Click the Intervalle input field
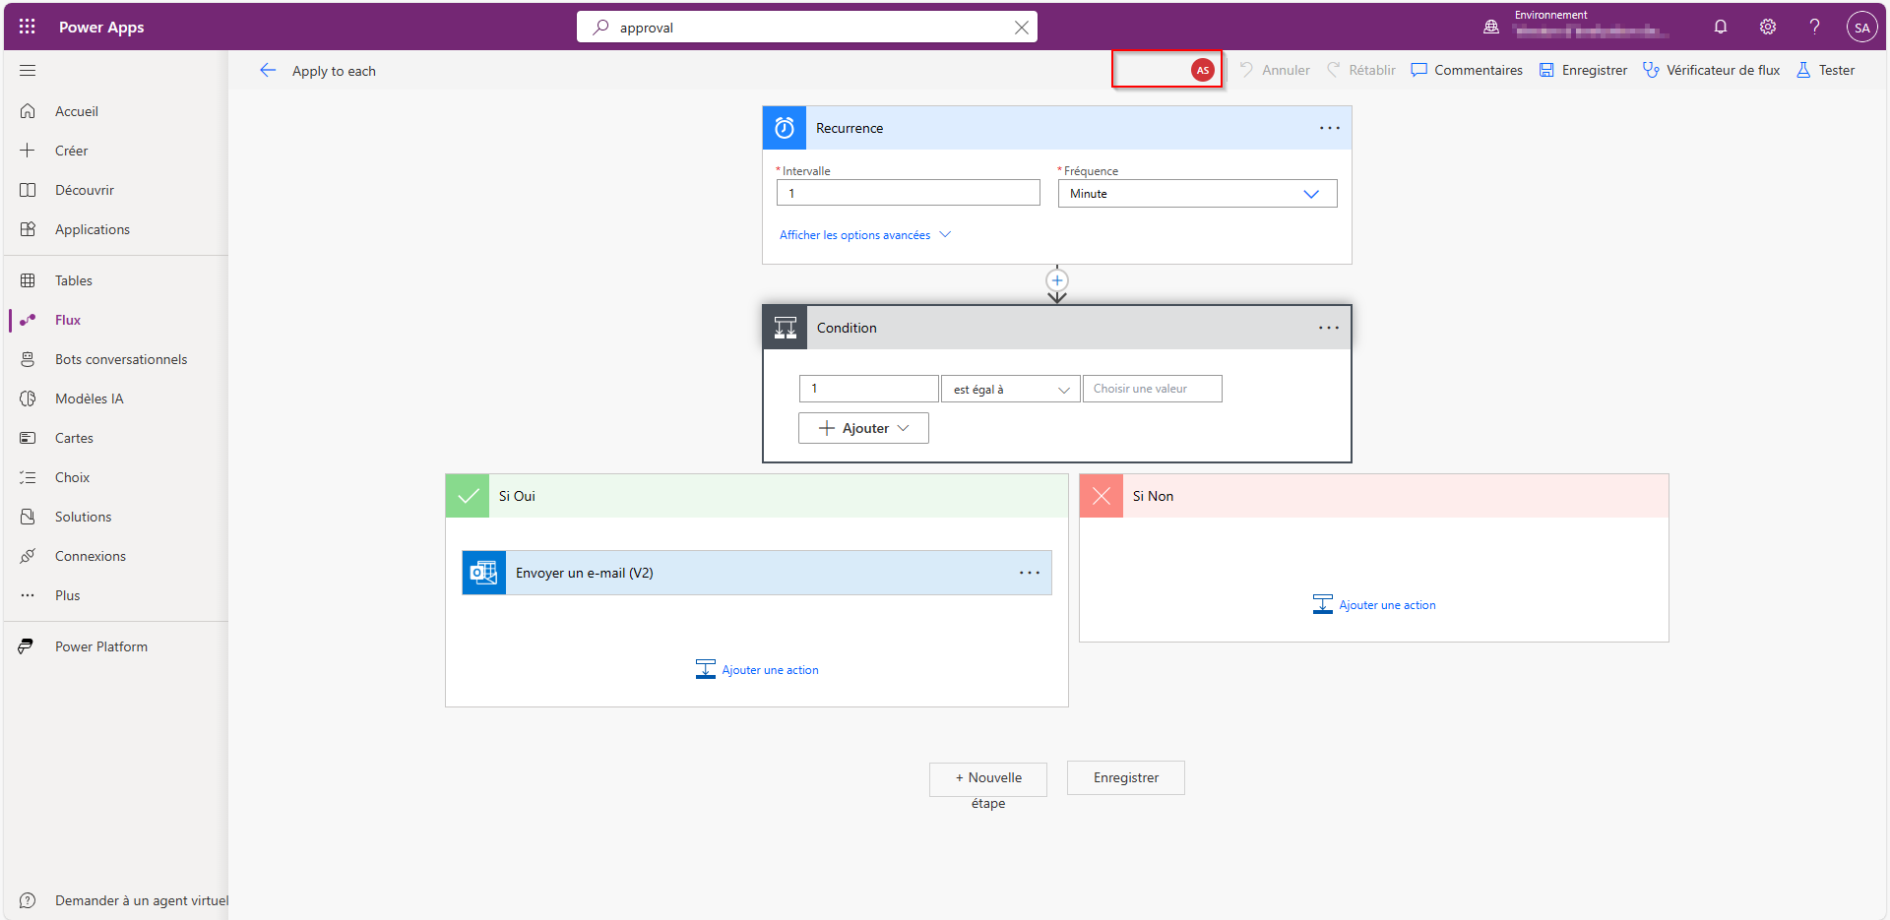This screenshot has height=920, width=1890. [x=909, y=193]
